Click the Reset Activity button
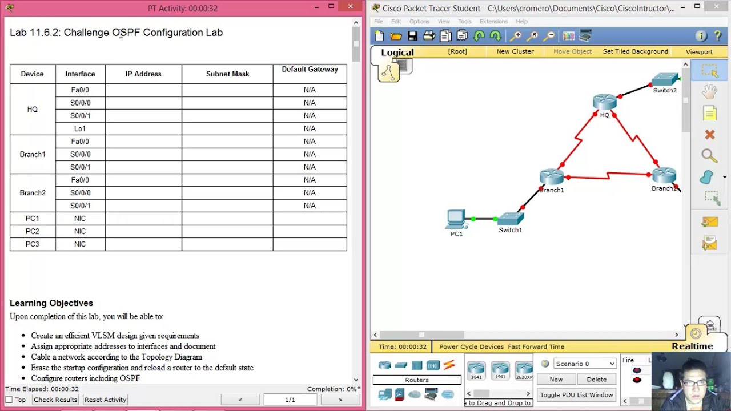This screenshot has width=731, height=411. tap(105, 400)
